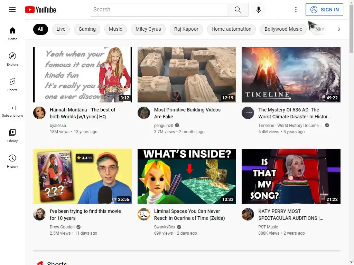Select the Raj Kapoor chip
354x265 pixels.
186,29
